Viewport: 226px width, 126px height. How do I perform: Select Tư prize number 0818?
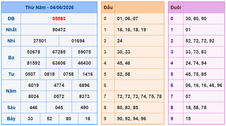pos(49,74)
